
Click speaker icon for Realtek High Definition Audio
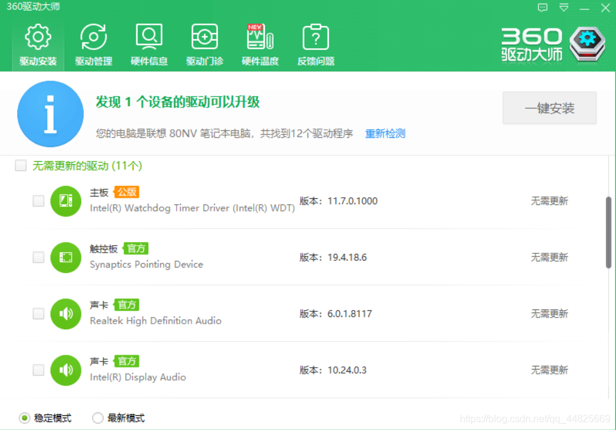click(x=65, y=314)
